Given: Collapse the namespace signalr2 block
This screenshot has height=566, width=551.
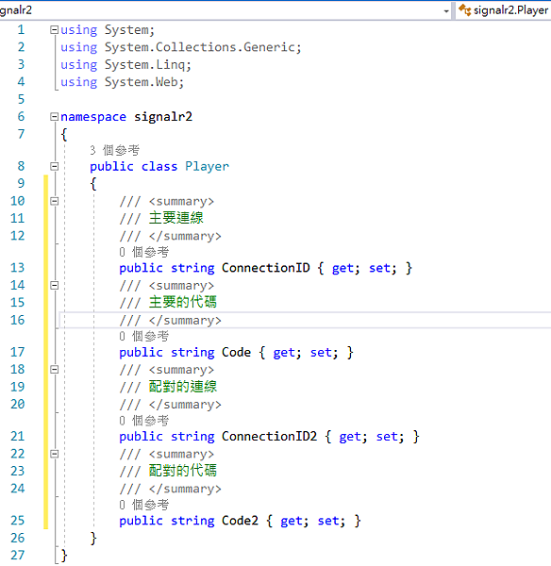Looking at the screenshot, I should click(54, 117).
